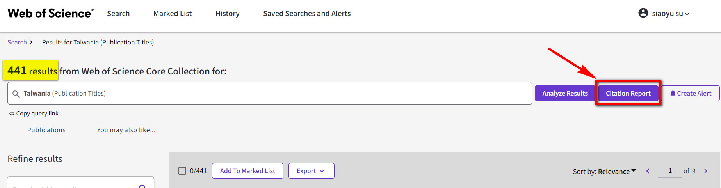The height and width of the screenshot is (188, 721).
Task: Click the search icon in refine results box
Action: [142, 186]
